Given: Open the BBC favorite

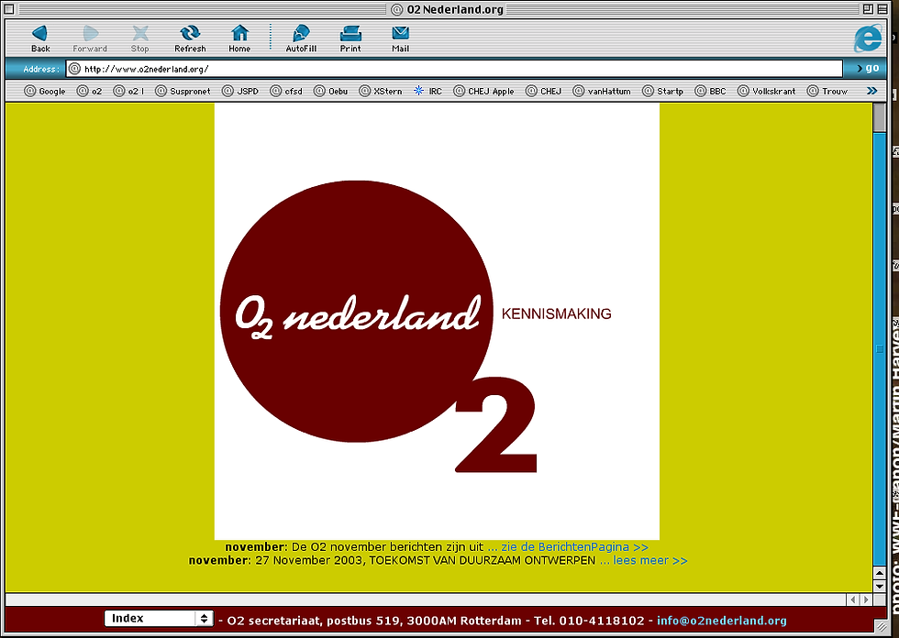Looking at the screenshot, I should pos(710,91).
